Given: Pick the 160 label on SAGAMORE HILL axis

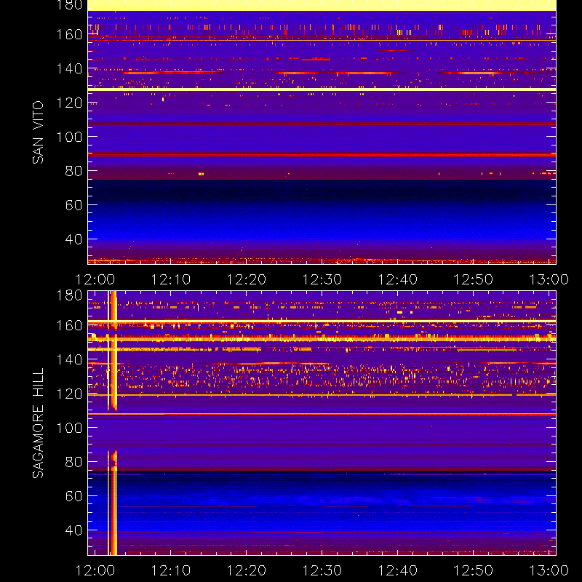Looking at the screenshot, I should click(69, 325).
